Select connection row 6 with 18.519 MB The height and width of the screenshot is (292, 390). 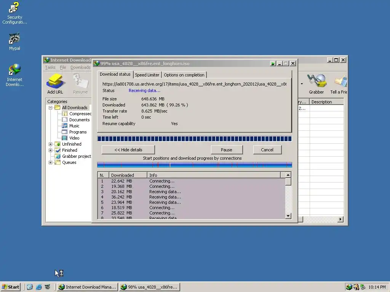pyautogui.click(x=192, y=208)
